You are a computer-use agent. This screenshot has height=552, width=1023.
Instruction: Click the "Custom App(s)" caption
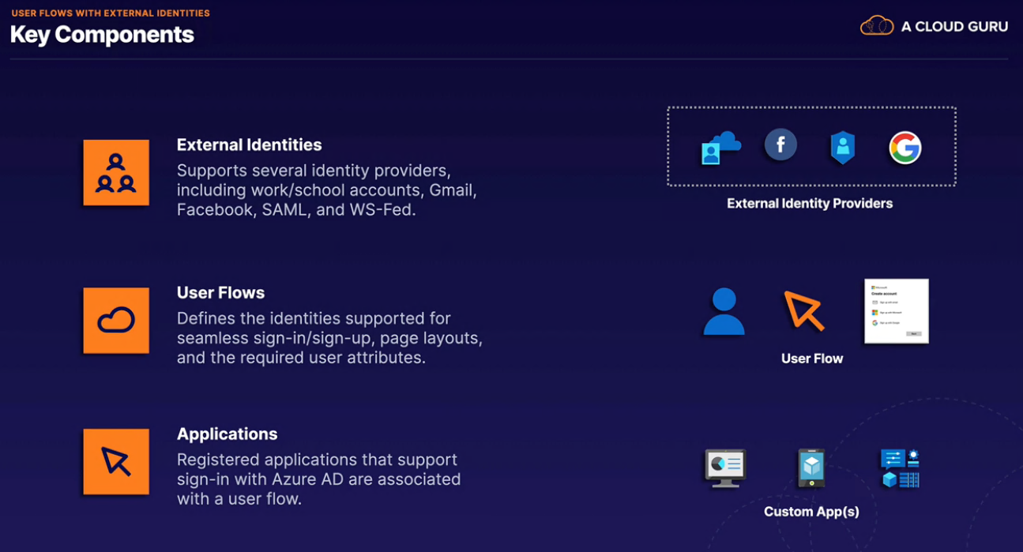click(811, 512)
